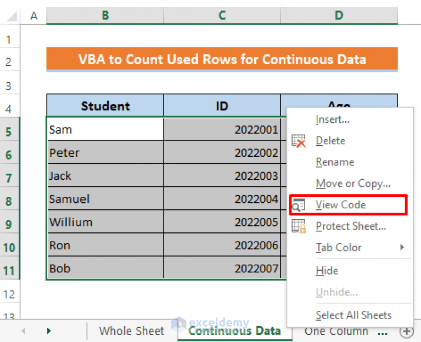The image size is (421, 342).
Task: Click the ID cell 2022001
Action: coord(222,129)
